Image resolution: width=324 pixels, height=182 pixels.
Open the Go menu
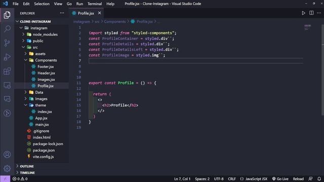click(69, 4)
